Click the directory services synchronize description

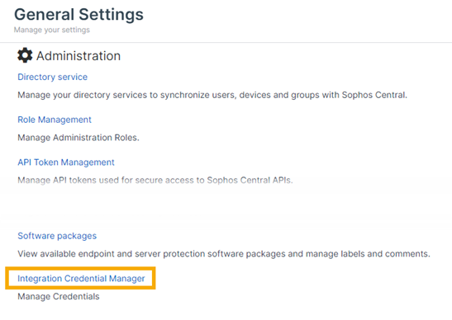click(212, 95)
